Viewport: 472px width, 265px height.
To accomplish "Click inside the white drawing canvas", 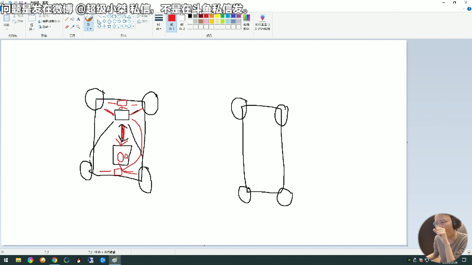I will (x=204, y=143).
